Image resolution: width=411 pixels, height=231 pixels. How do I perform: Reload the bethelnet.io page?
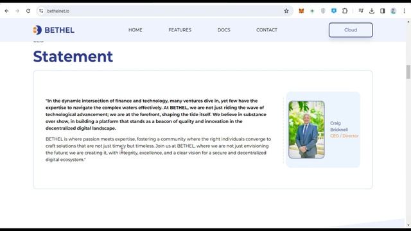[28, 11]
